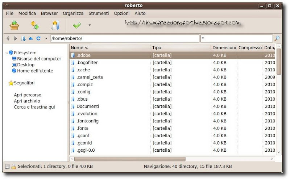
Task: Click Navigazione status bar summary text
Action: pos(188,166)
